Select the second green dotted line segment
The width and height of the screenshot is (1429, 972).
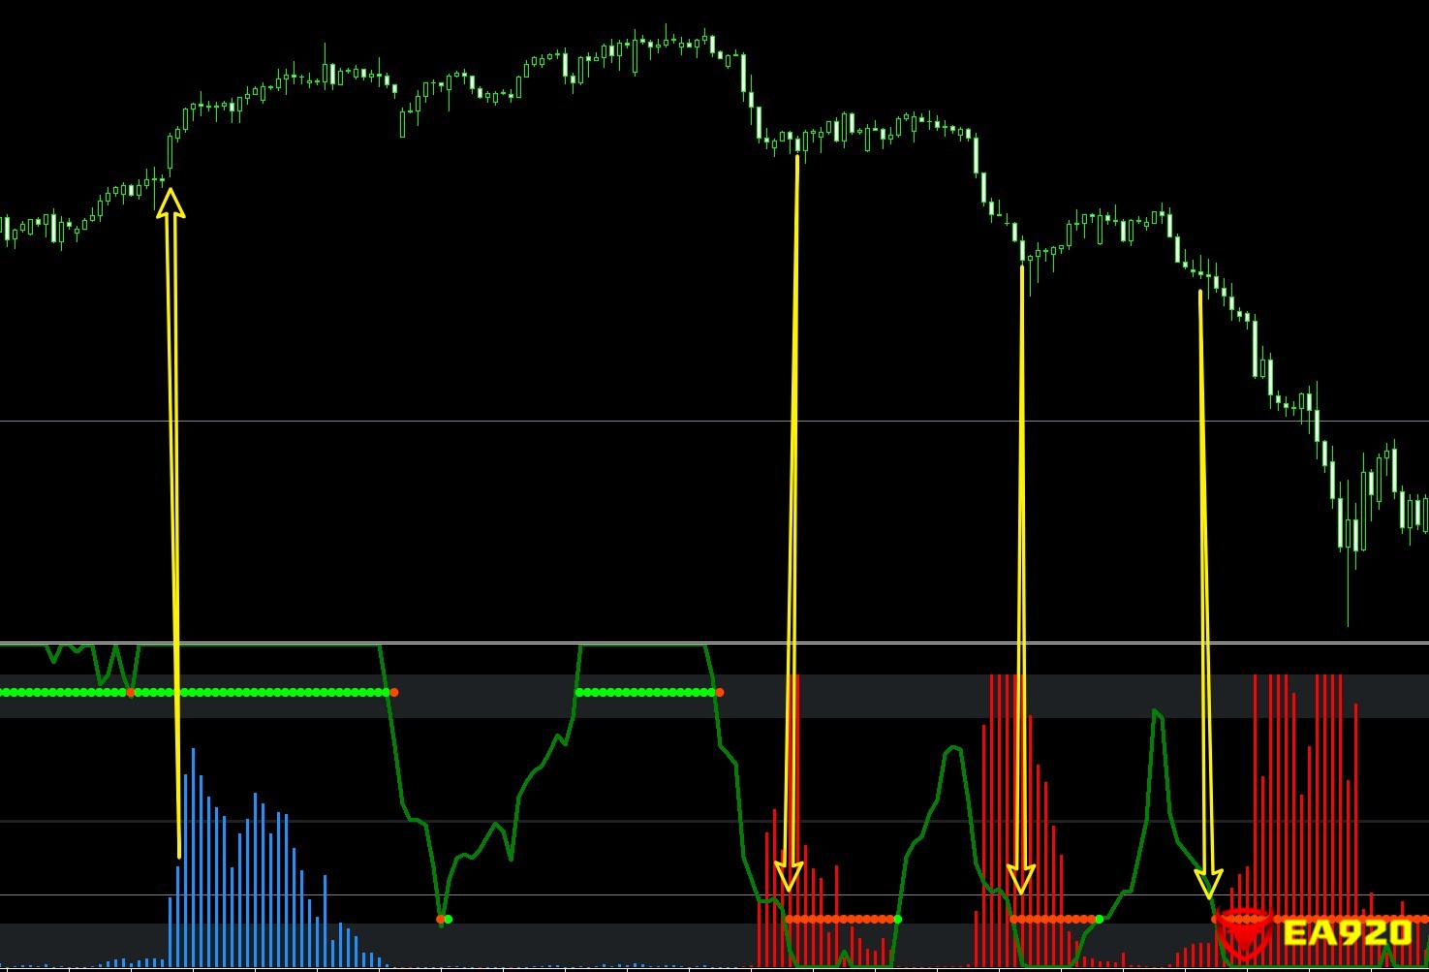tap(647, 692)
